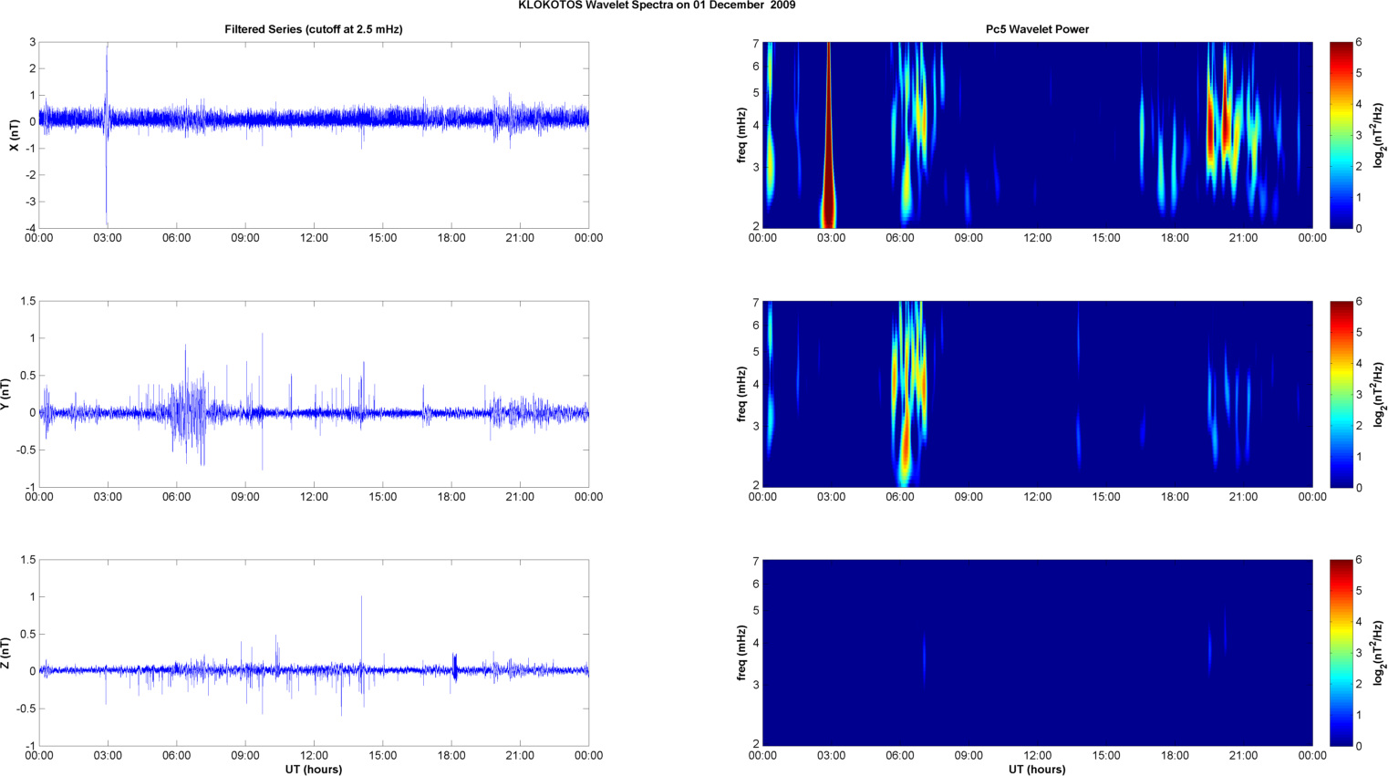Viewport: 1388px width, 776px height.
Task: Click the color bar beside the top wavelet plot
Action: point(1341,135)
